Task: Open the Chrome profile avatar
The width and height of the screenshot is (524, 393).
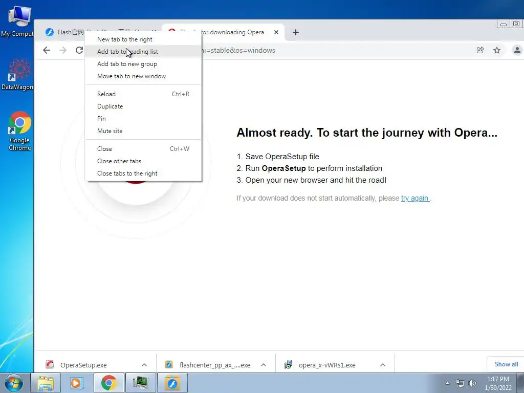Action: [x=517, y=50]
